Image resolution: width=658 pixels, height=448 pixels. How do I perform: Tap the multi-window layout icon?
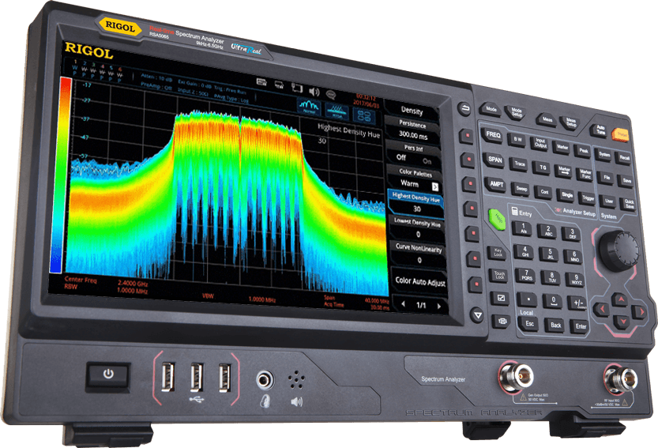pyautogui.click(x=364, y=116)
